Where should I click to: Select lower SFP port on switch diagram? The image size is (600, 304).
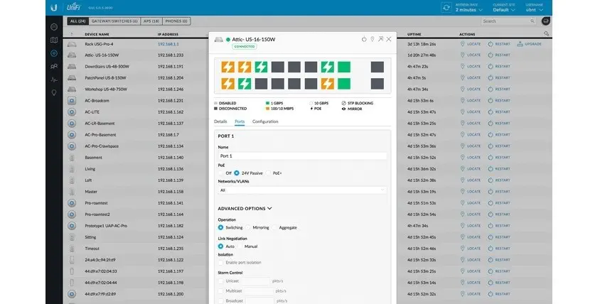(x=377, y=84)
